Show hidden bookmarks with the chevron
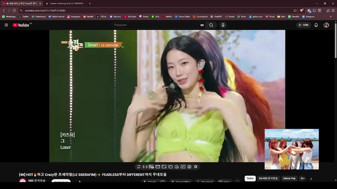The image size is (337, 189). tap(331, 17)
